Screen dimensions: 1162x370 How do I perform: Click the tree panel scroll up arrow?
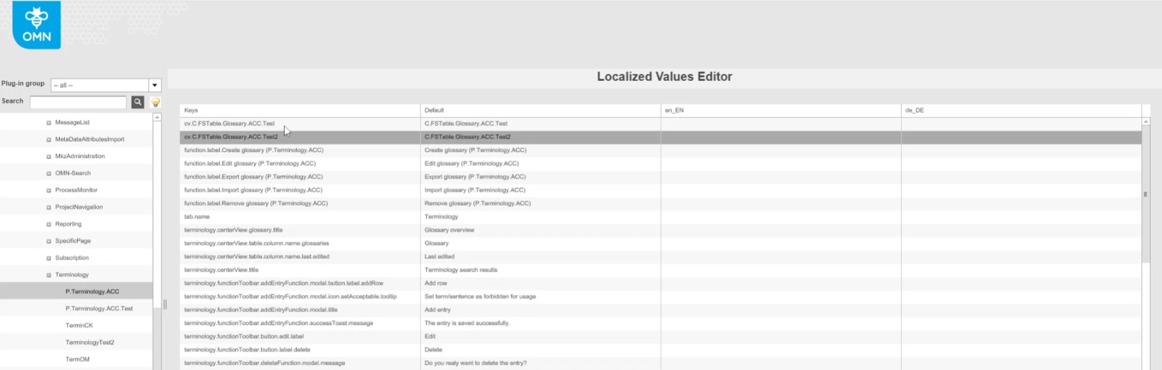click(x=157, y=117)
